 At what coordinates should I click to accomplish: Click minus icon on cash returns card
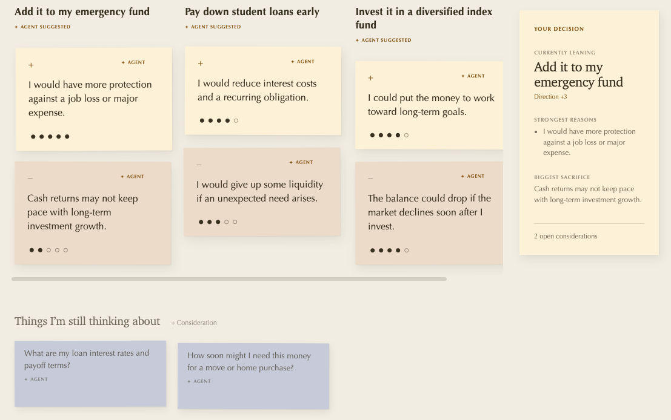point(30,178)
